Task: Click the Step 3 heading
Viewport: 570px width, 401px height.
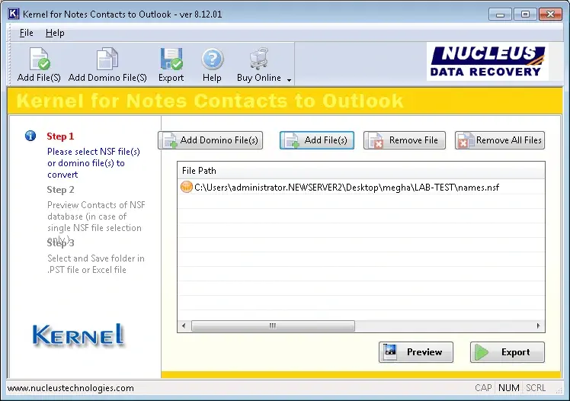Action: pyautogui.click(x=60, y=243)
